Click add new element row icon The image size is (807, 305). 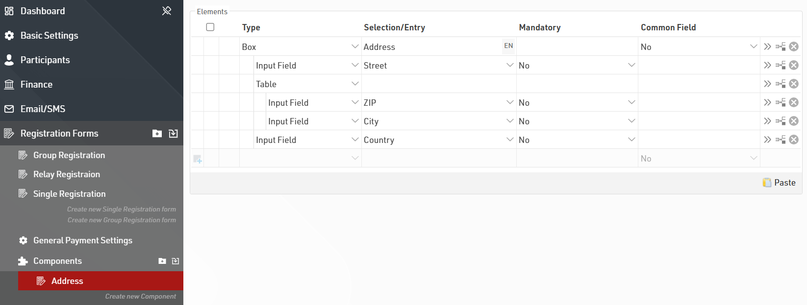(198, 159)
